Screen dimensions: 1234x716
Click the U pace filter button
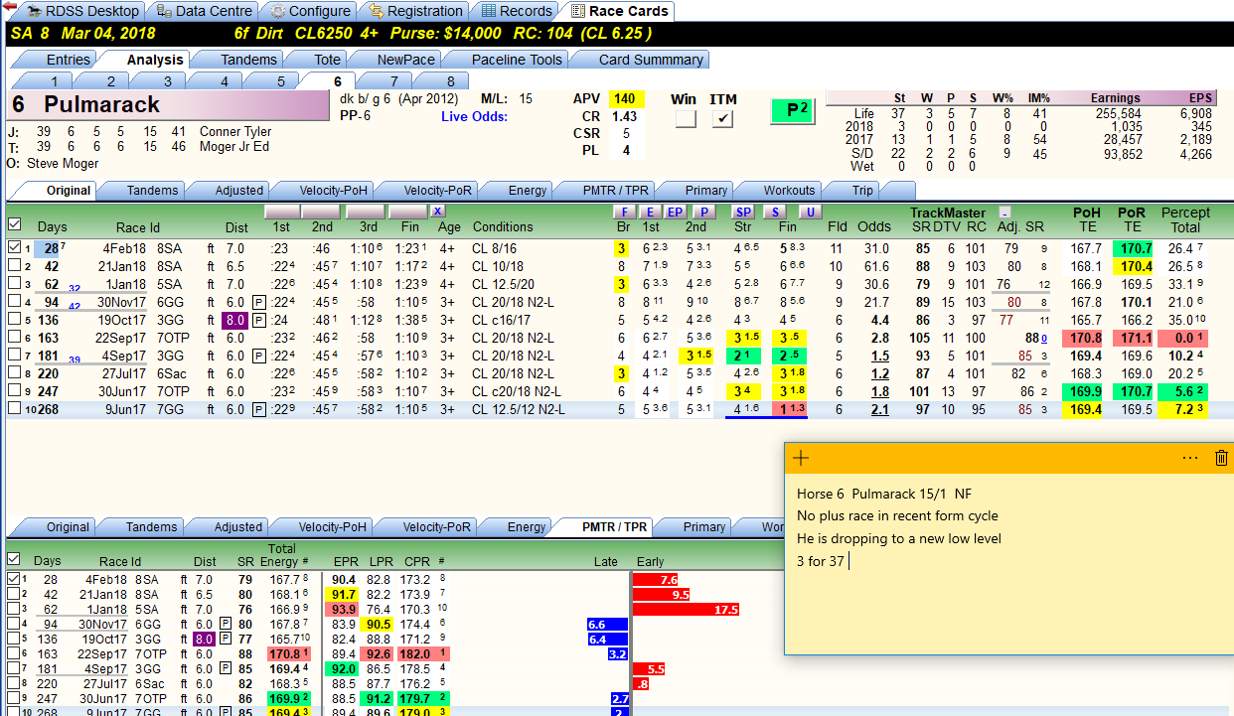click(811, 212)
